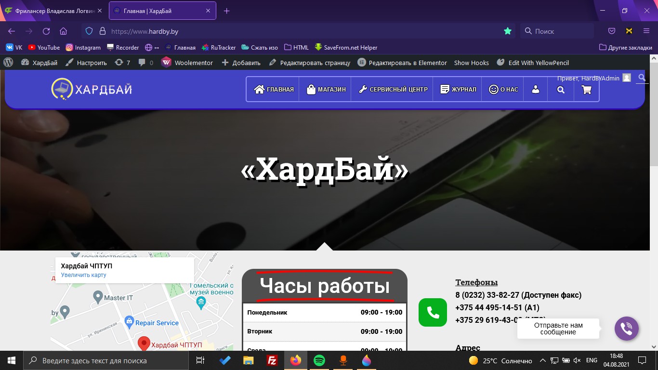Click the ХардБай logo in the site header
Viewport: 658px width, 370px height.
click(92, 89)
